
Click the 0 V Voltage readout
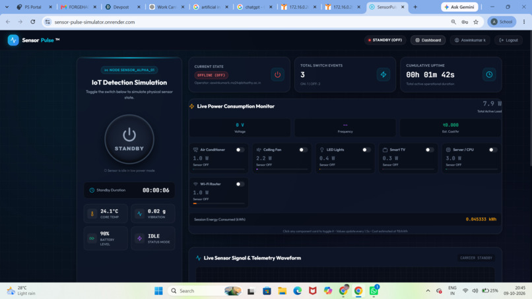pyautogui.click(x=240, y=125)
